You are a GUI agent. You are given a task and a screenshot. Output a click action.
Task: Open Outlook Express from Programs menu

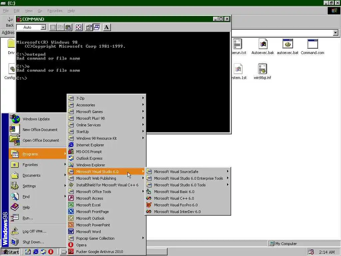pyautogui.click(x=106, y=158)
